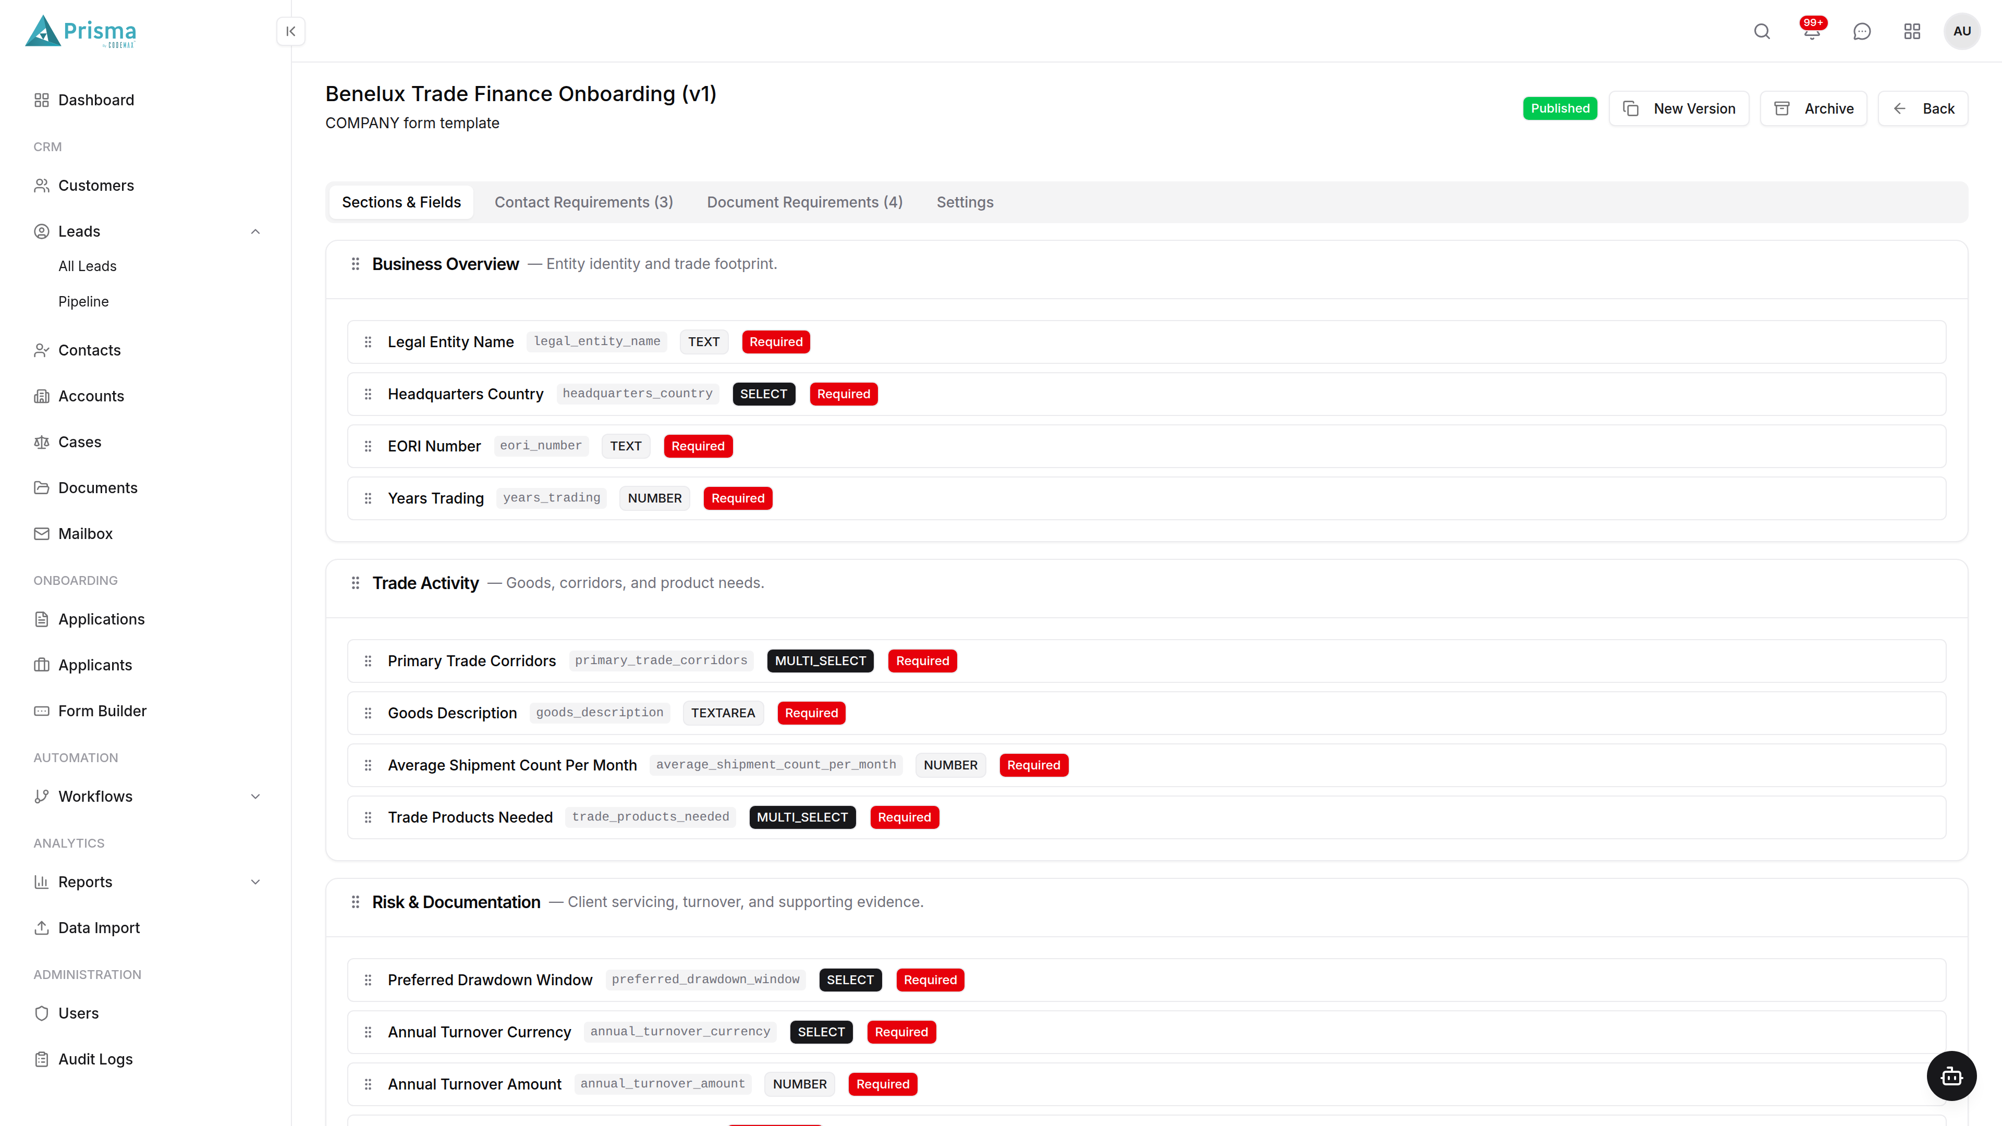This screenshot has width=2002, height=1126.
Task: Open Pipeline link under Leads
Action: click(x=83, y=301)
